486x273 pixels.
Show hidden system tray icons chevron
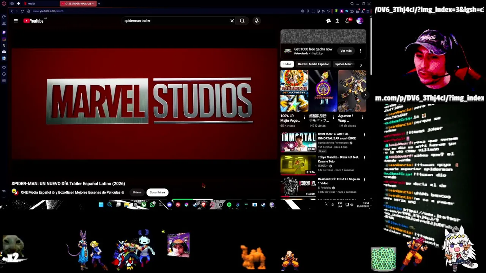pyautogui.click(x=327, y=205)
